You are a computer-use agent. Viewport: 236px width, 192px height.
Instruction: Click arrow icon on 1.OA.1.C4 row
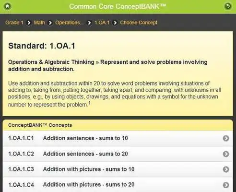[x=226, y=185]
